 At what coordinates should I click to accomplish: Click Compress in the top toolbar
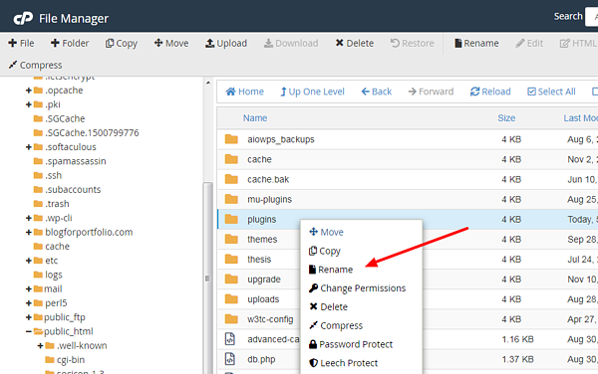[35, 65]
